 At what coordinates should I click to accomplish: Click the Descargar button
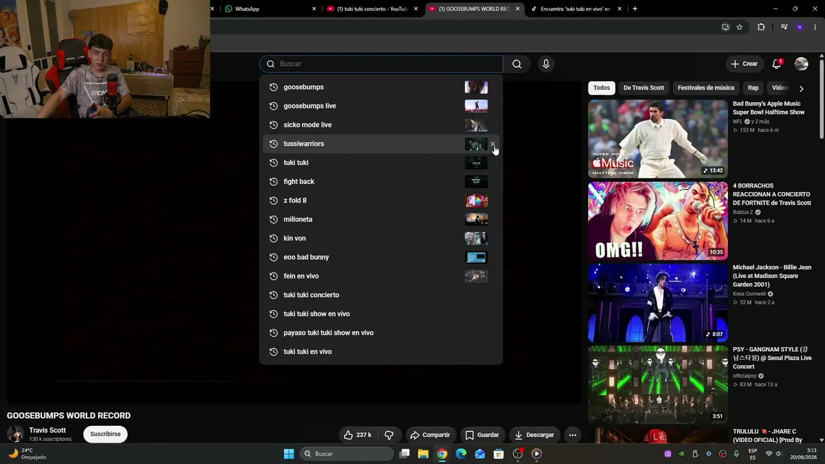pyautogui.click(x=534, y=435)
